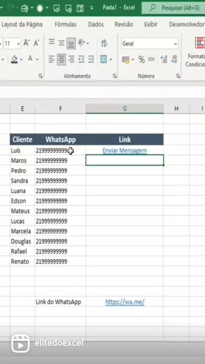
Task: Follow the https://wa.me/ link
Action: click(125, 302)
